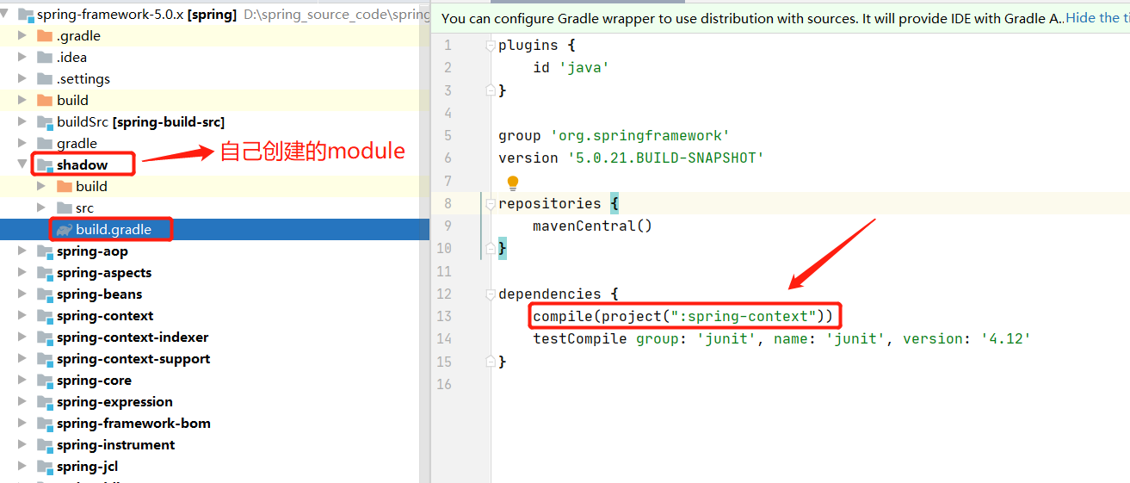
Task: Select the spring-context-support tree row
Action: [x=214, y=359]
